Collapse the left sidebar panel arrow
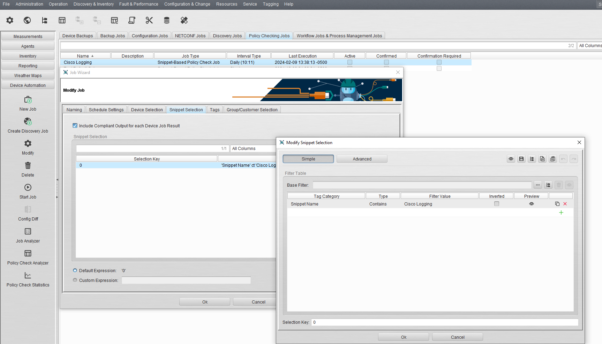The height and width of the screenshot is (344, 602). tap(57, 180)
